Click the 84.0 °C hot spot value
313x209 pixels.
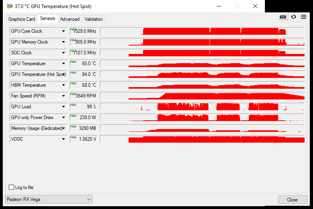(x=84, y=74)
